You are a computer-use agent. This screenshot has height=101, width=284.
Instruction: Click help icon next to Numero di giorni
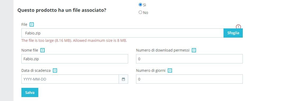pyautogui.click(x=170, y=70)
